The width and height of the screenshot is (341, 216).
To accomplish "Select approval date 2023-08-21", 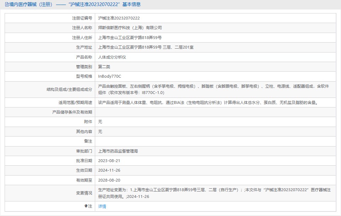I will tap(109, 161).
